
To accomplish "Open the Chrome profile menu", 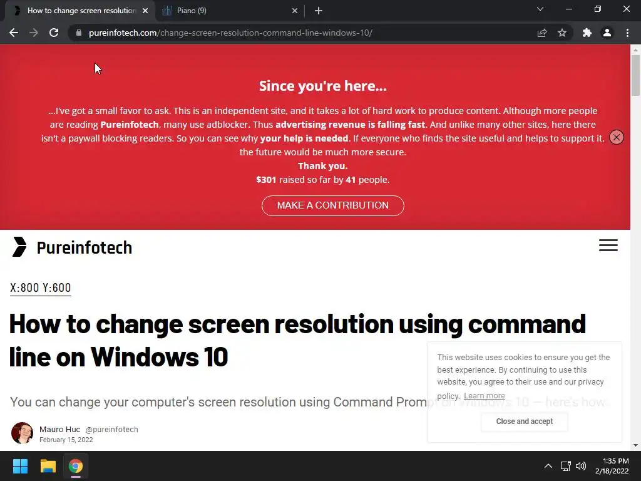I will pyautogui.click(x=607, y=33).
